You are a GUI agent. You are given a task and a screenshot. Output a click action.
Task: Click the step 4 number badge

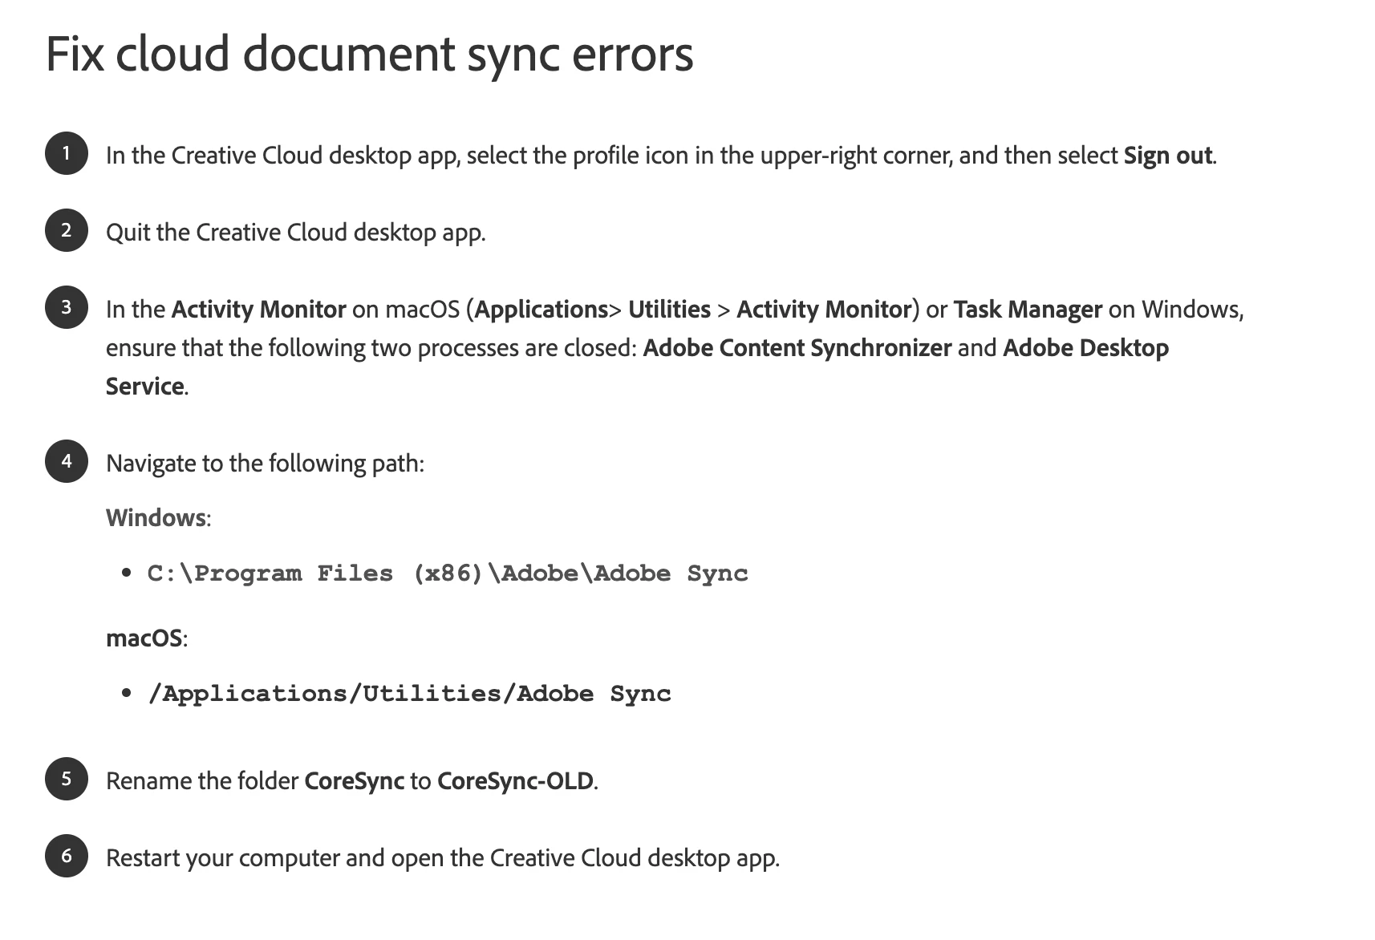point(67,461)
